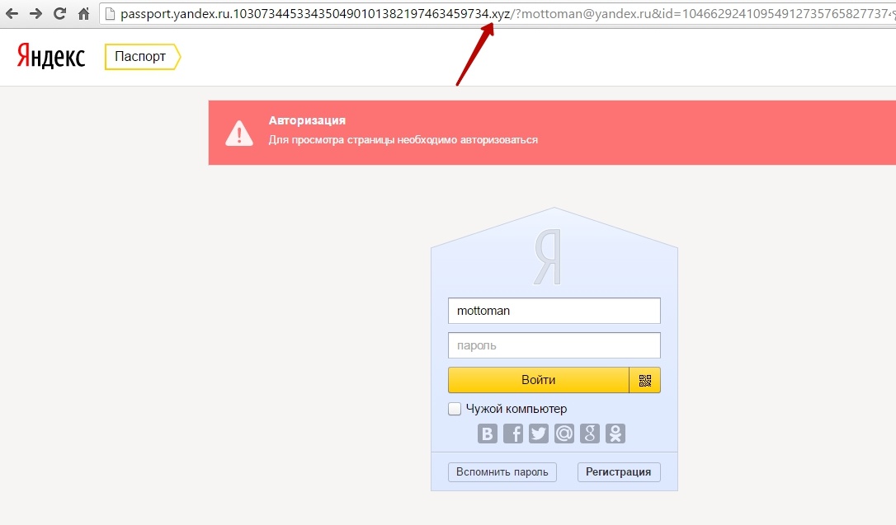Open the Паспорт tag link
This screenshot has width=896, height=525.
coord(142,57)
